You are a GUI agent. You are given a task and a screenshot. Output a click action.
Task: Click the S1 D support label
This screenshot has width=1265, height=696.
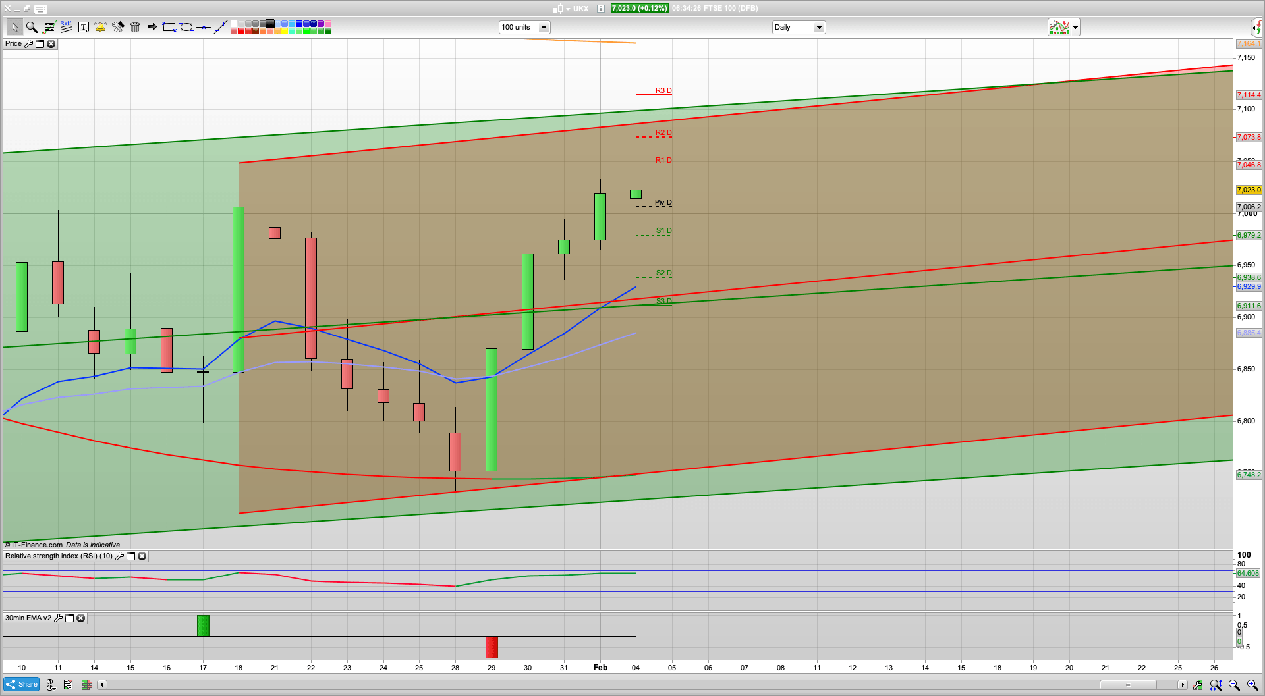click(664, 230)
